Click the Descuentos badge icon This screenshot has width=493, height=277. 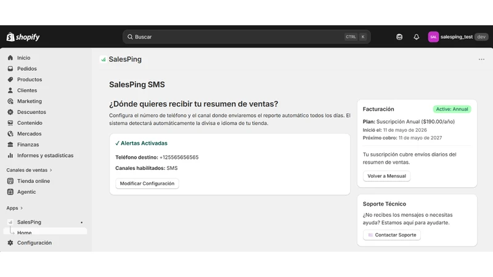tap(10, 112)
